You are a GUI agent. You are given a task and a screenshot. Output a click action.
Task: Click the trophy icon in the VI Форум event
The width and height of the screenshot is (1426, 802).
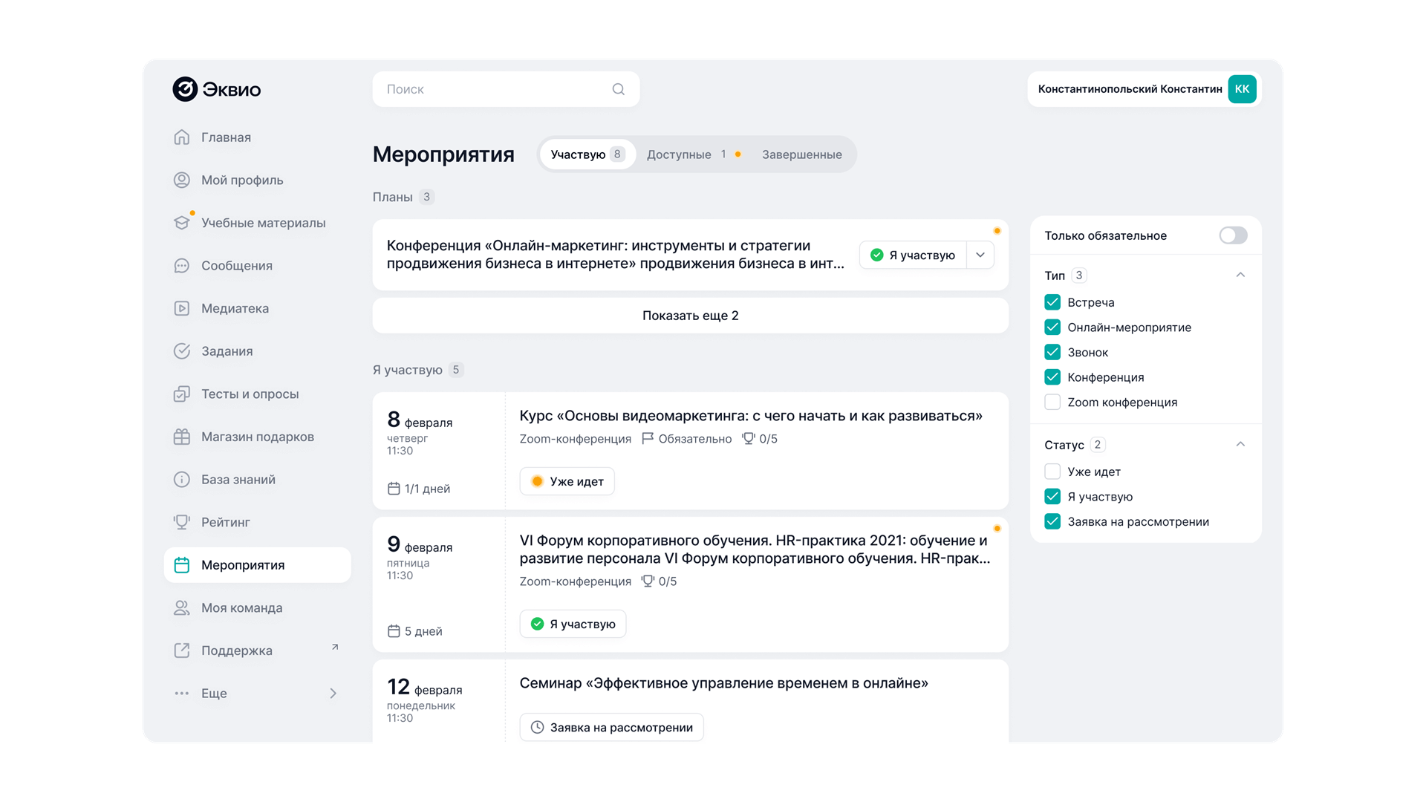(648, 581)
